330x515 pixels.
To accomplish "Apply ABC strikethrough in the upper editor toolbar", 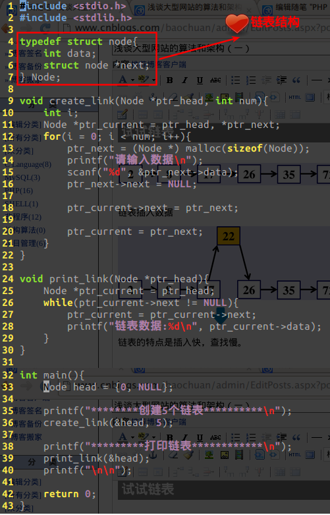I will pyautogui.click(x=215, y=80).
